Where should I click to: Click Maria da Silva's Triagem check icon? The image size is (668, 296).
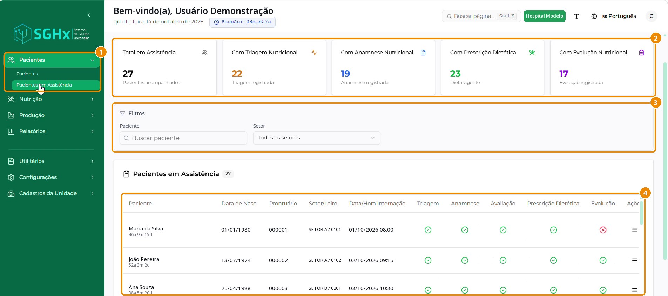click(428, 230)
